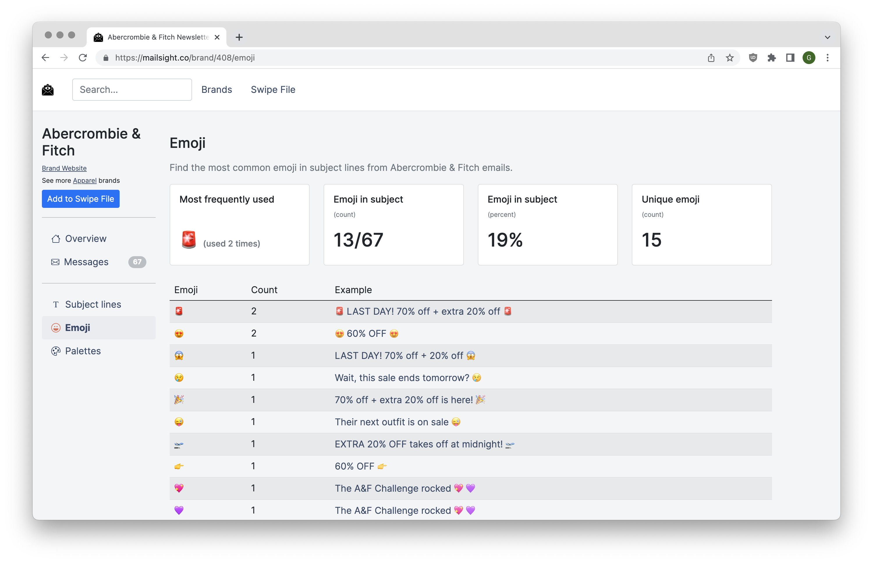The width and height of the screenshot is (873, 563).
Task: Select the Emoji sidebar item
Action: coord(99,328)
